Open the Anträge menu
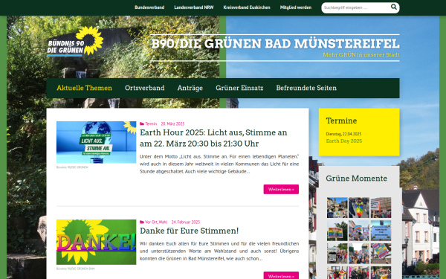Image resolution: width=446 pixels, height=279 pixels. click(x=190, y=88)
